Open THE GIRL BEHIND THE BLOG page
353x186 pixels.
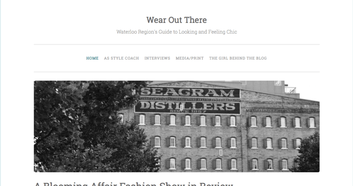pyautogui.click(x=238, y=58)
